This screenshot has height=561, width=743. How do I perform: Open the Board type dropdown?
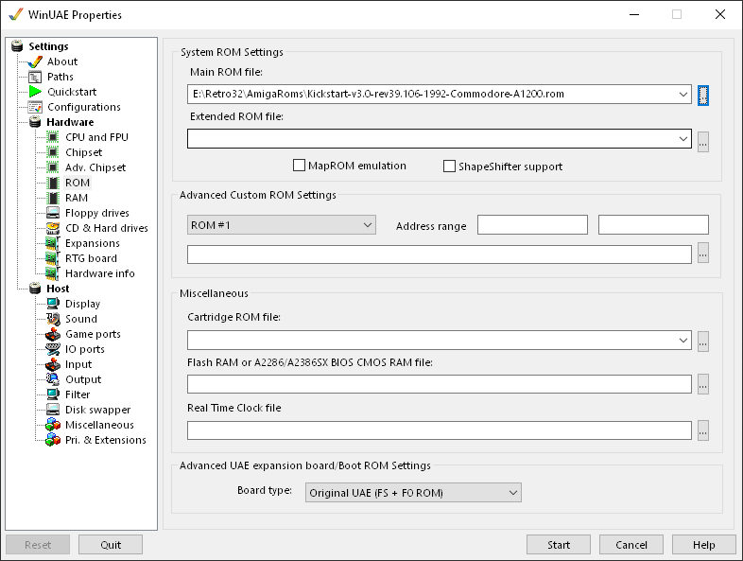tap(512, 493)
